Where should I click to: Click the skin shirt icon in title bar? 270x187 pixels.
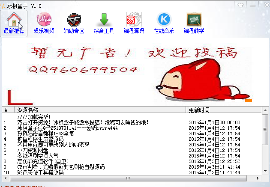pos(240,5)
